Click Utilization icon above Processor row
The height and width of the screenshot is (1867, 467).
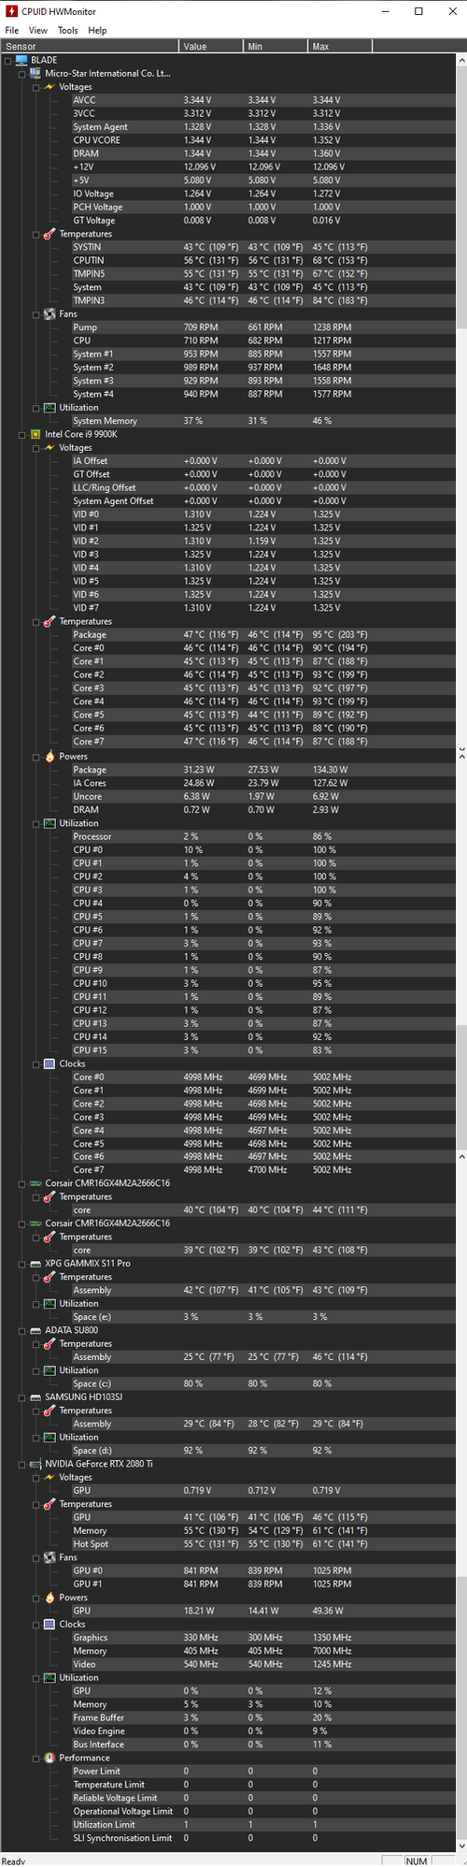[50, 823]
